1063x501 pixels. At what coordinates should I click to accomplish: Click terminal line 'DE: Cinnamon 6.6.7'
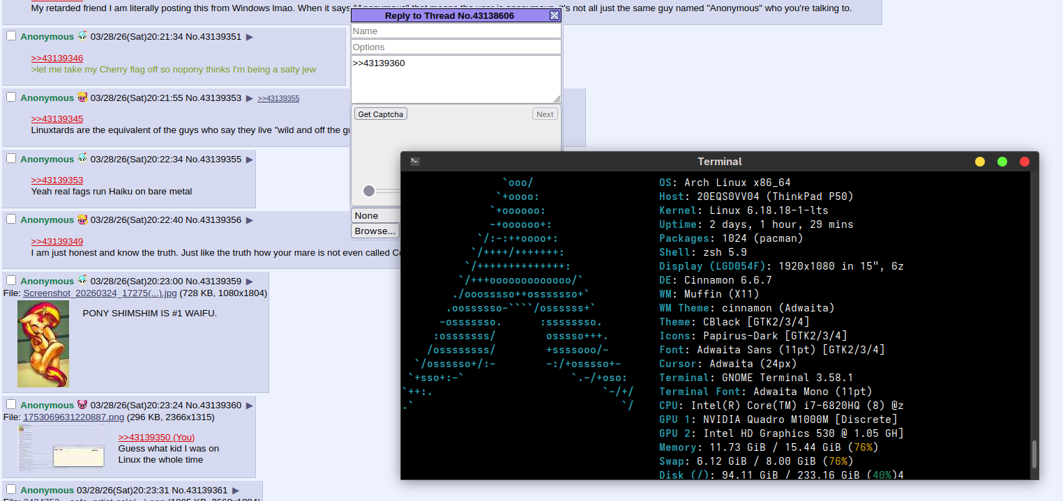tap(716, 280)
